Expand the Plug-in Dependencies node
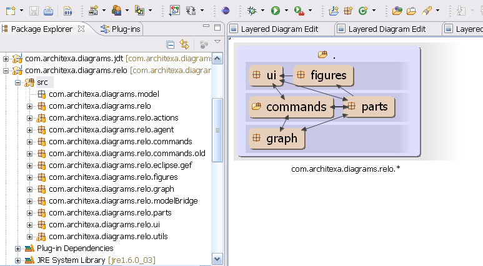 pos(17,249)
